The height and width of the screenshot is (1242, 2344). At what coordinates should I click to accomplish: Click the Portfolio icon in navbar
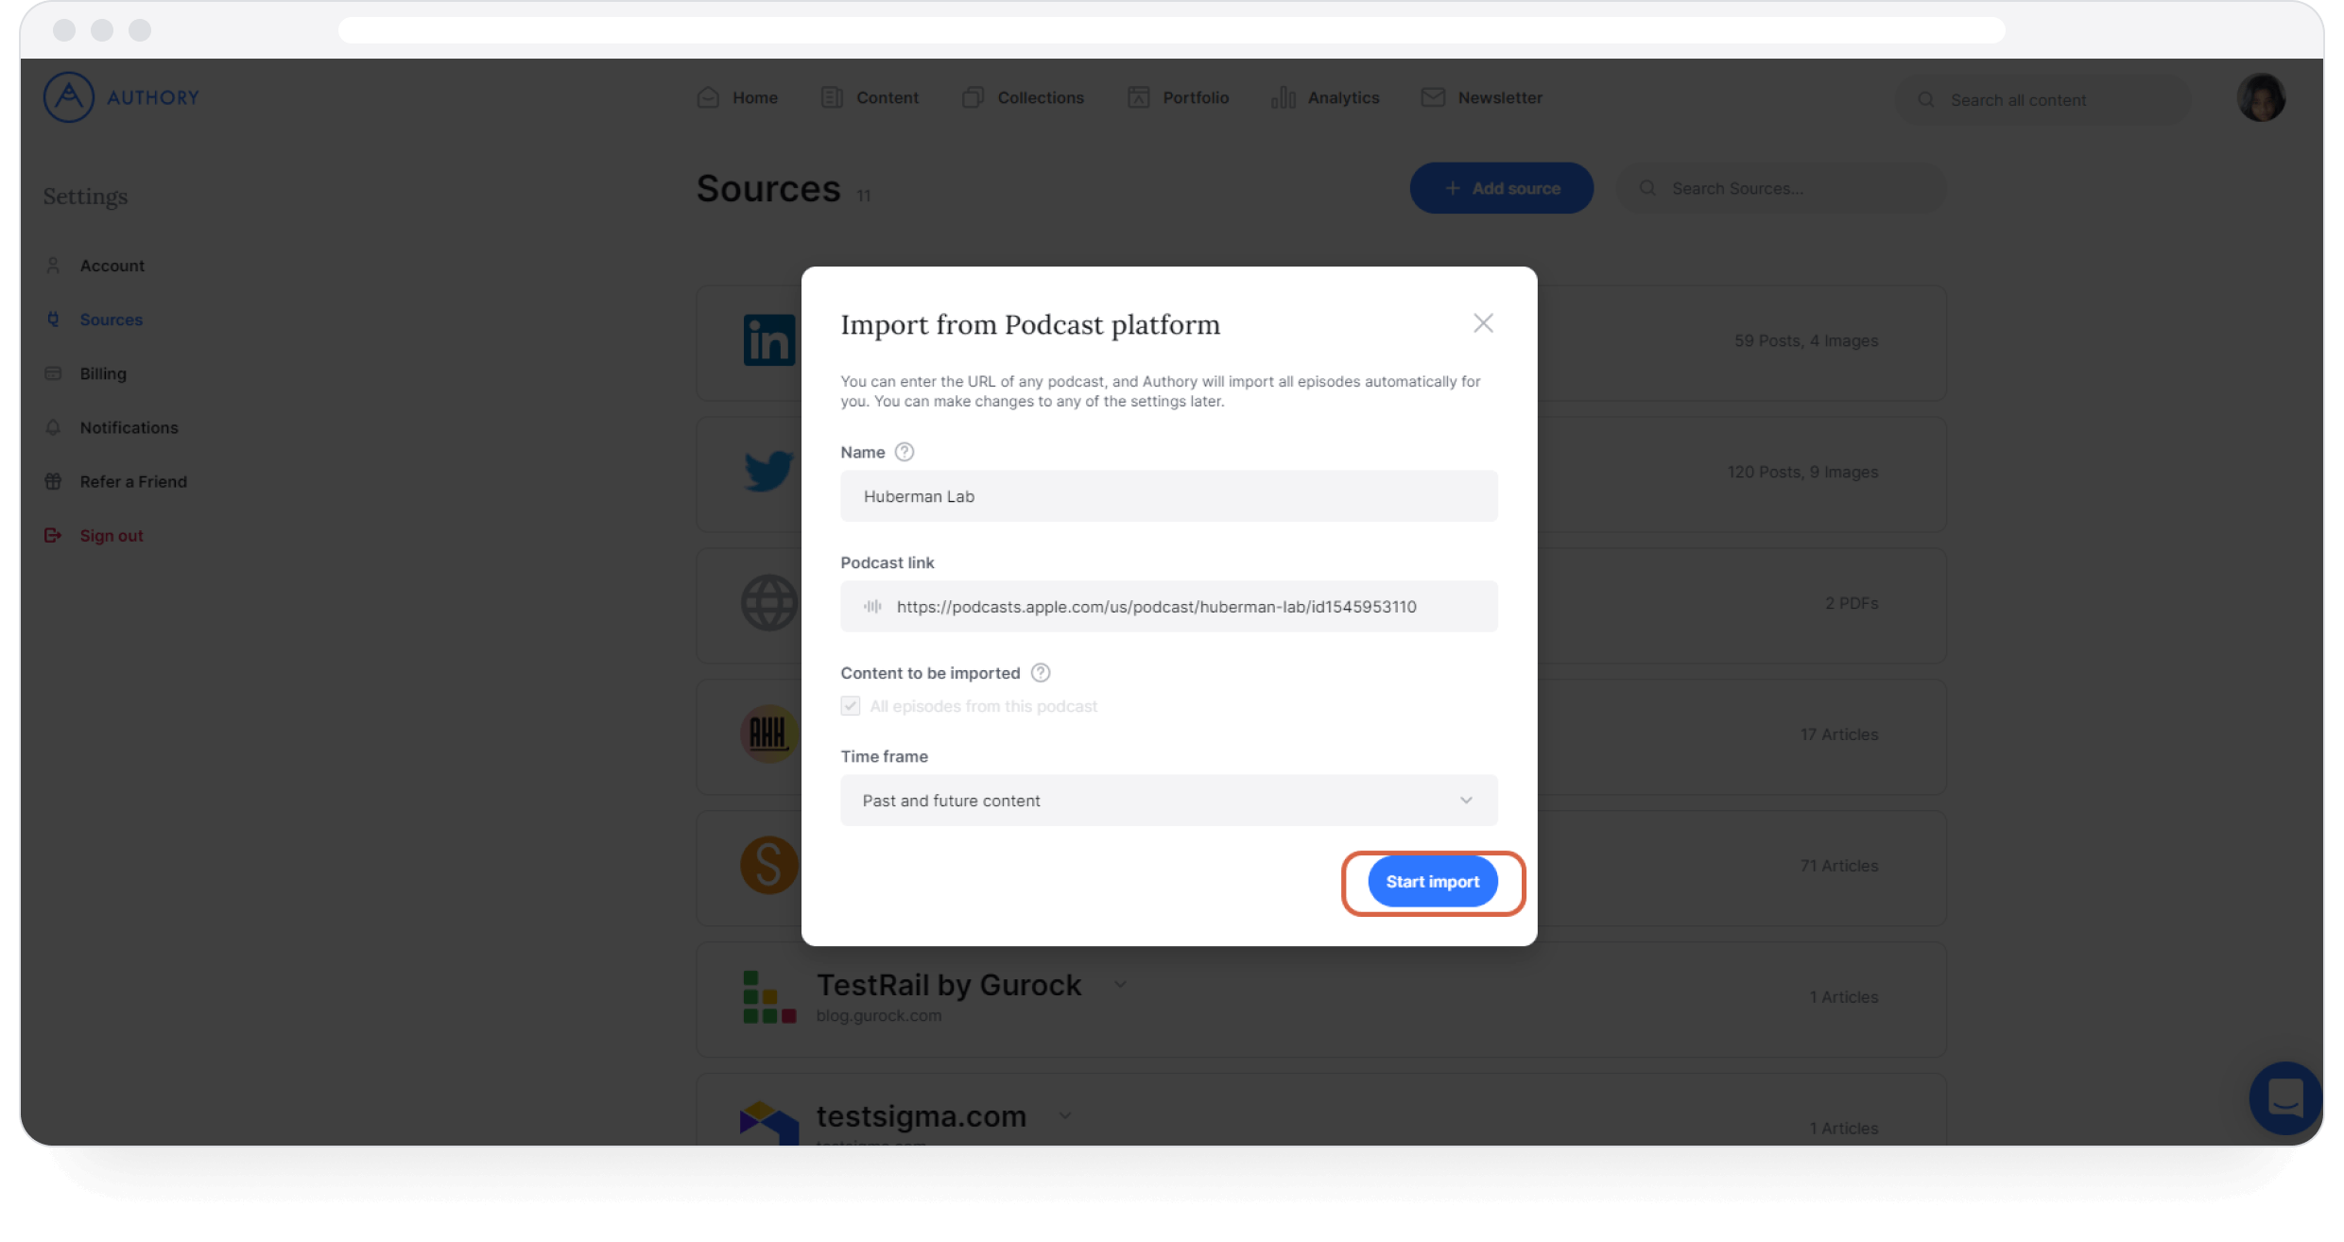(1138, 97)
